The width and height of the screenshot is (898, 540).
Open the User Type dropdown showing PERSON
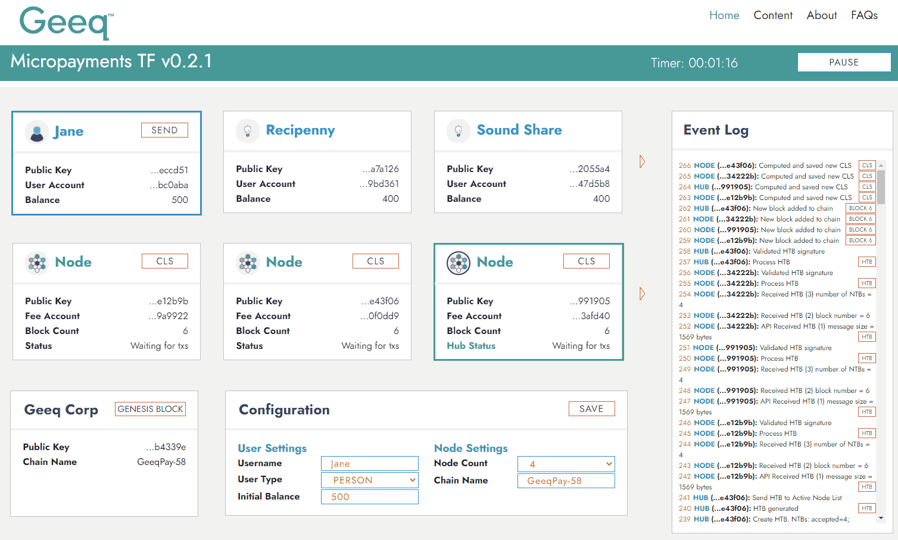(370, 480)
